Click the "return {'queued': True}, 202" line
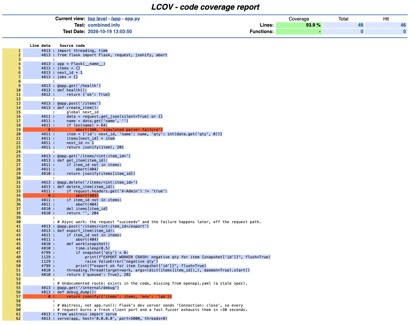The image size is (410, 325). tap(99, 275)
